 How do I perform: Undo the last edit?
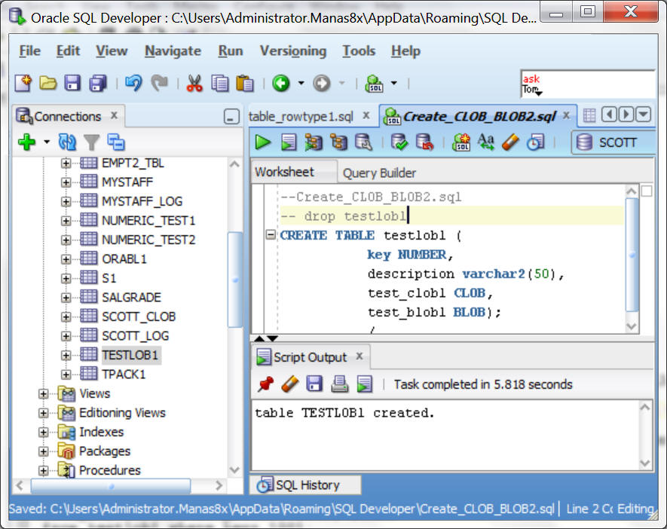click(133, 83)
